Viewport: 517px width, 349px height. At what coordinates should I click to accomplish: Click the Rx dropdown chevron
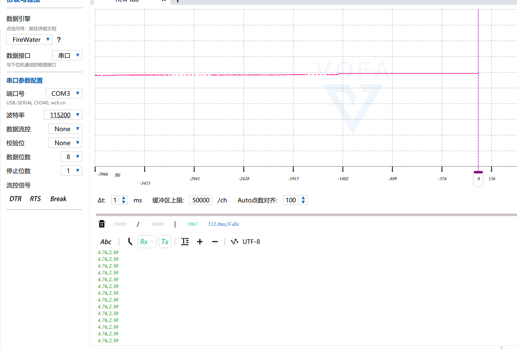click(x=152, y=242)
